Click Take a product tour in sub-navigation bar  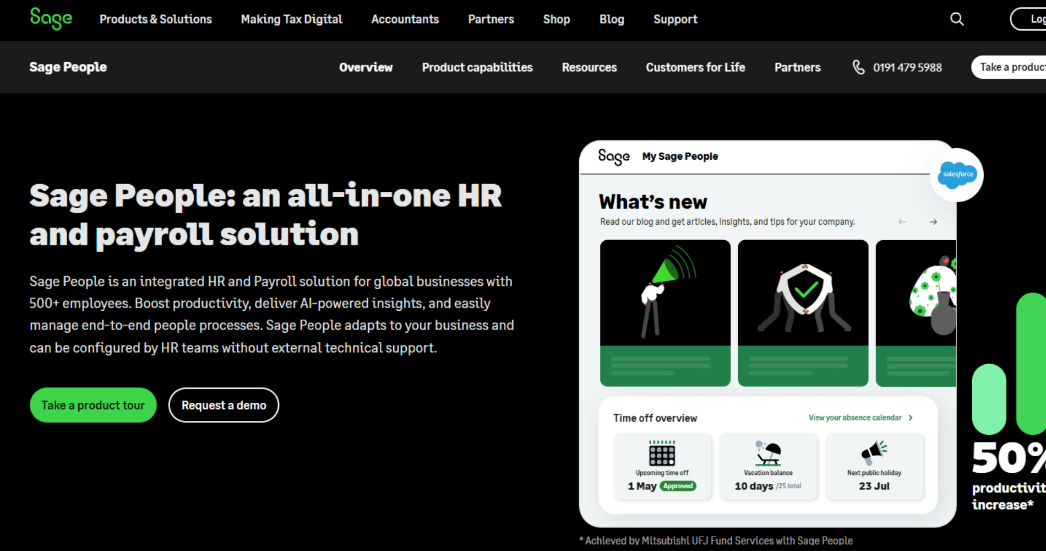click(1009, 67)
